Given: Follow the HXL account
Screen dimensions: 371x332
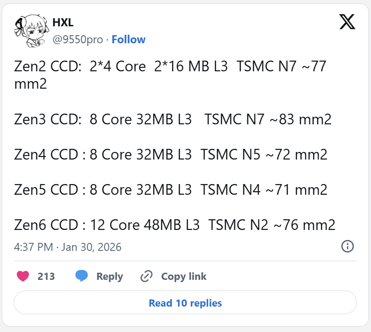Looking at the screenshot, I should 129,40.
